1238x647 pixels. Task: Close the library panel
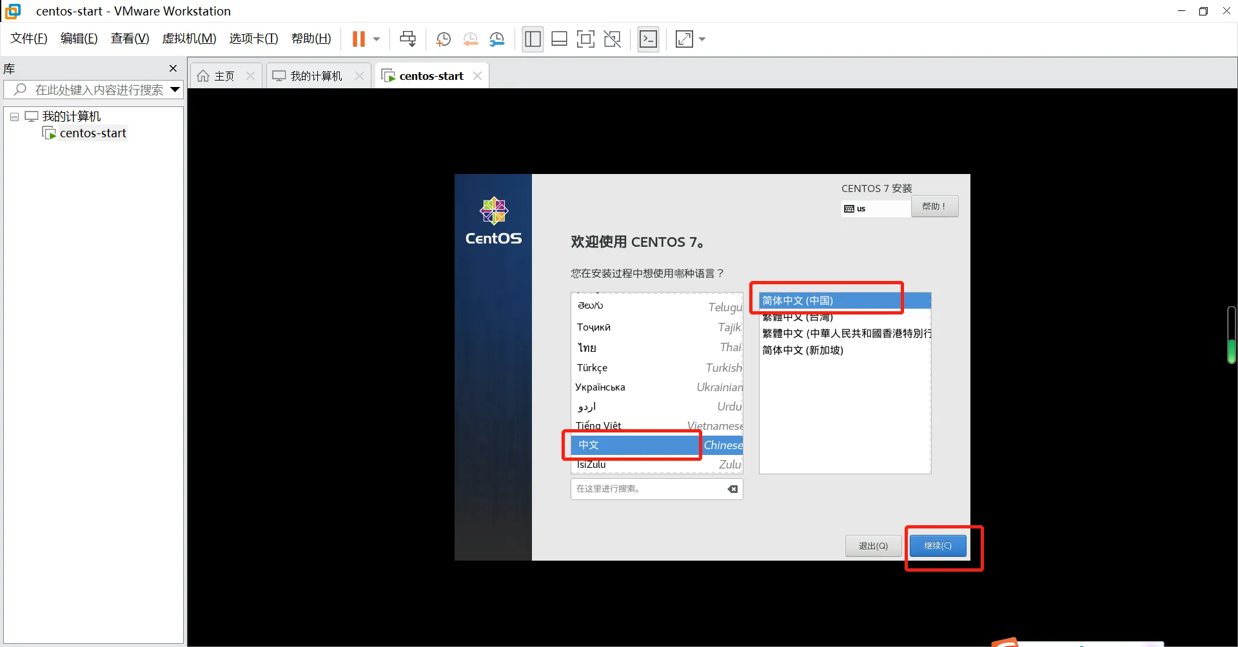(x=173, y=68)
